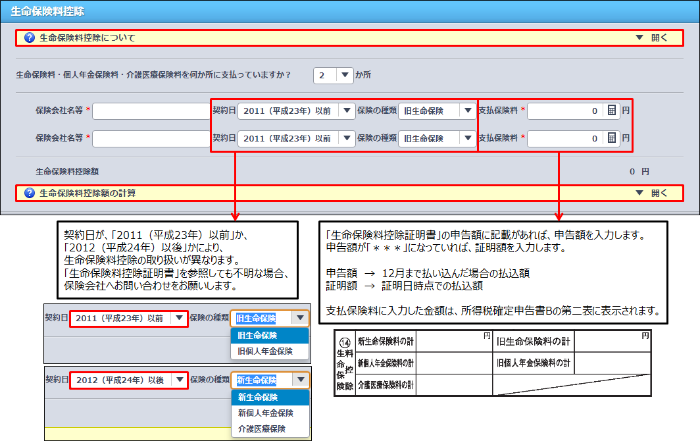Choose highlighted 新生命保険 option in list
Screen dimensions: 700x441
coord(258,398)
